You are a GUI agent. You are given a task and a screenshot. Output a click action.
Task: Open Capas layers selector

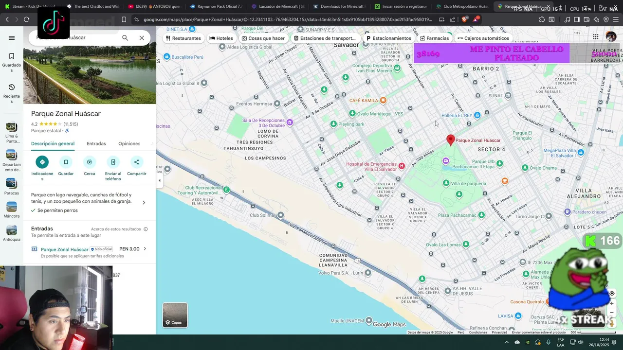(x=175, y=315)
